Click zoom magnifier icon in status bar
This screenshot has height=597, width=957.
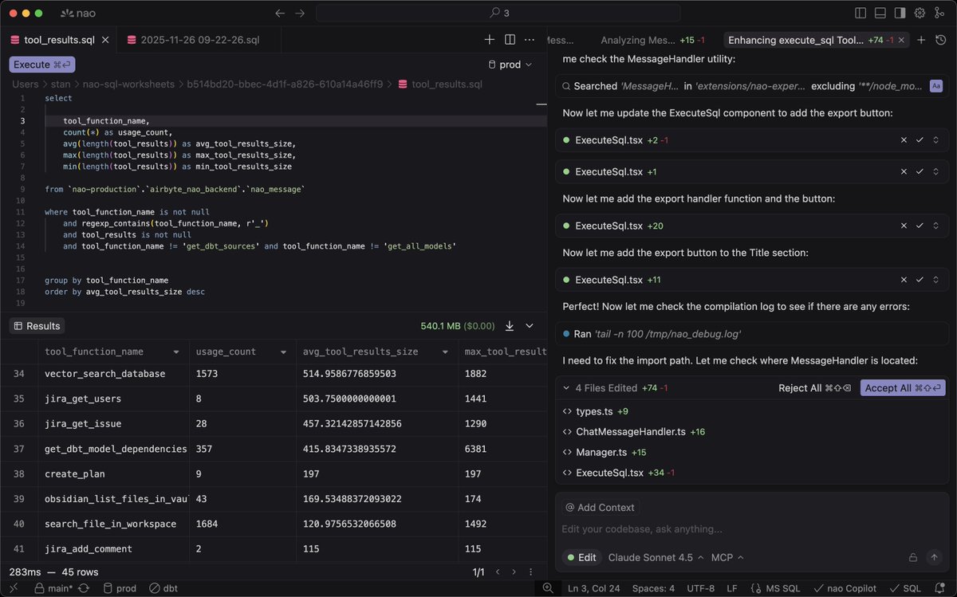(549, 588)
